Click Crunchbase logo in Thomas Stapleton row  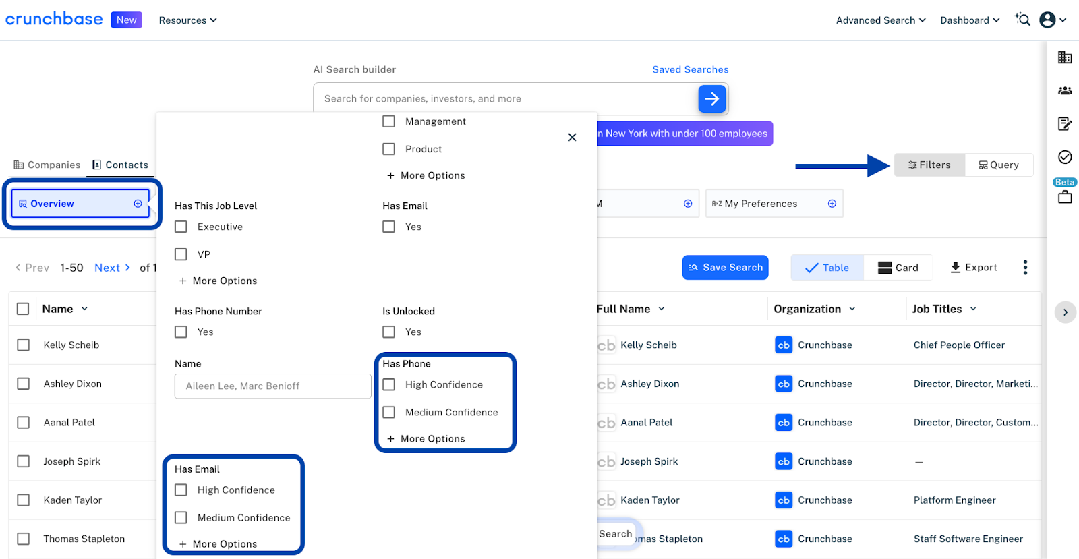pos(784,539)
